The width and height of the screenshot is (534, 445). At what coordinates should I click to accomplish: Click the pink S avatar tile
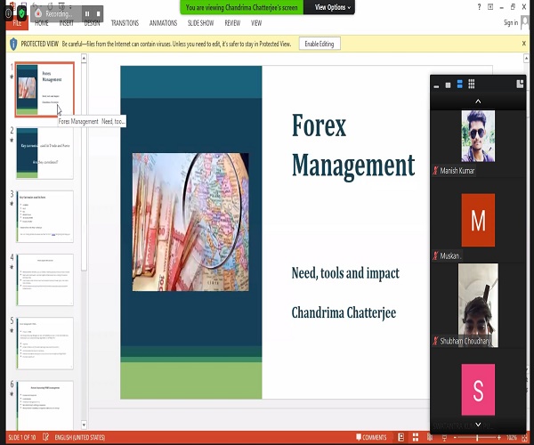478,390
